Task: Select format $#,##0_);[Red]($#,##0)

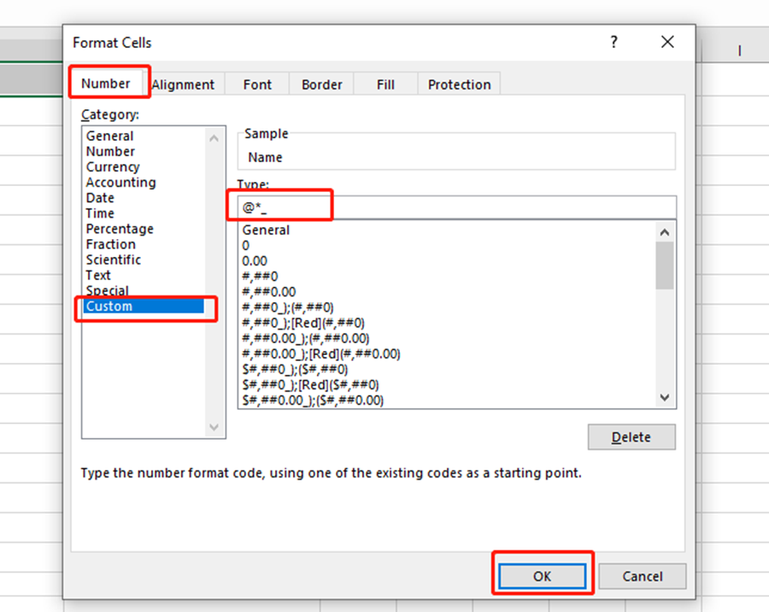Action: click(x=310, y=385)
